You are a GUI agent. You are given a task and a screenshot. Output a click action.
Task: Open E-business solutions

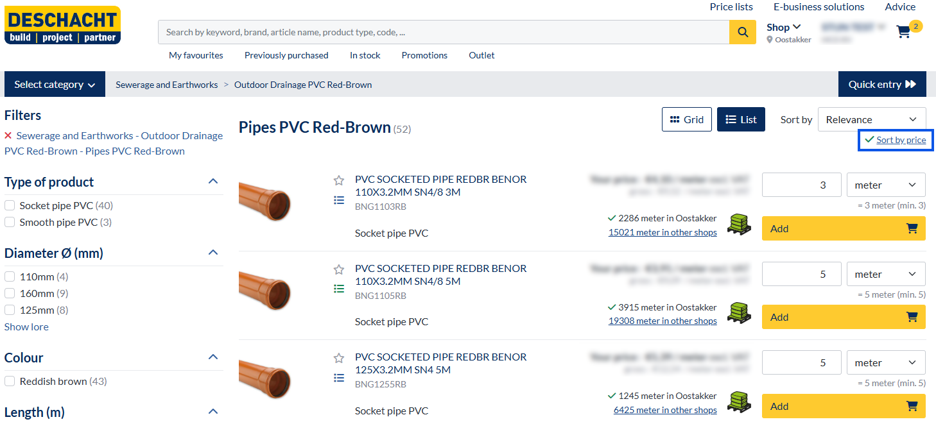819,7
